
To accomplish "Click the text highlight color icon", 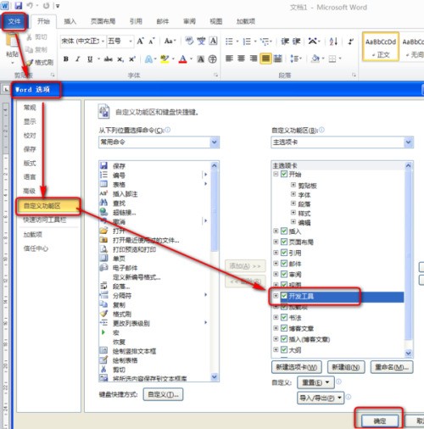I will (x=165, y=58).
